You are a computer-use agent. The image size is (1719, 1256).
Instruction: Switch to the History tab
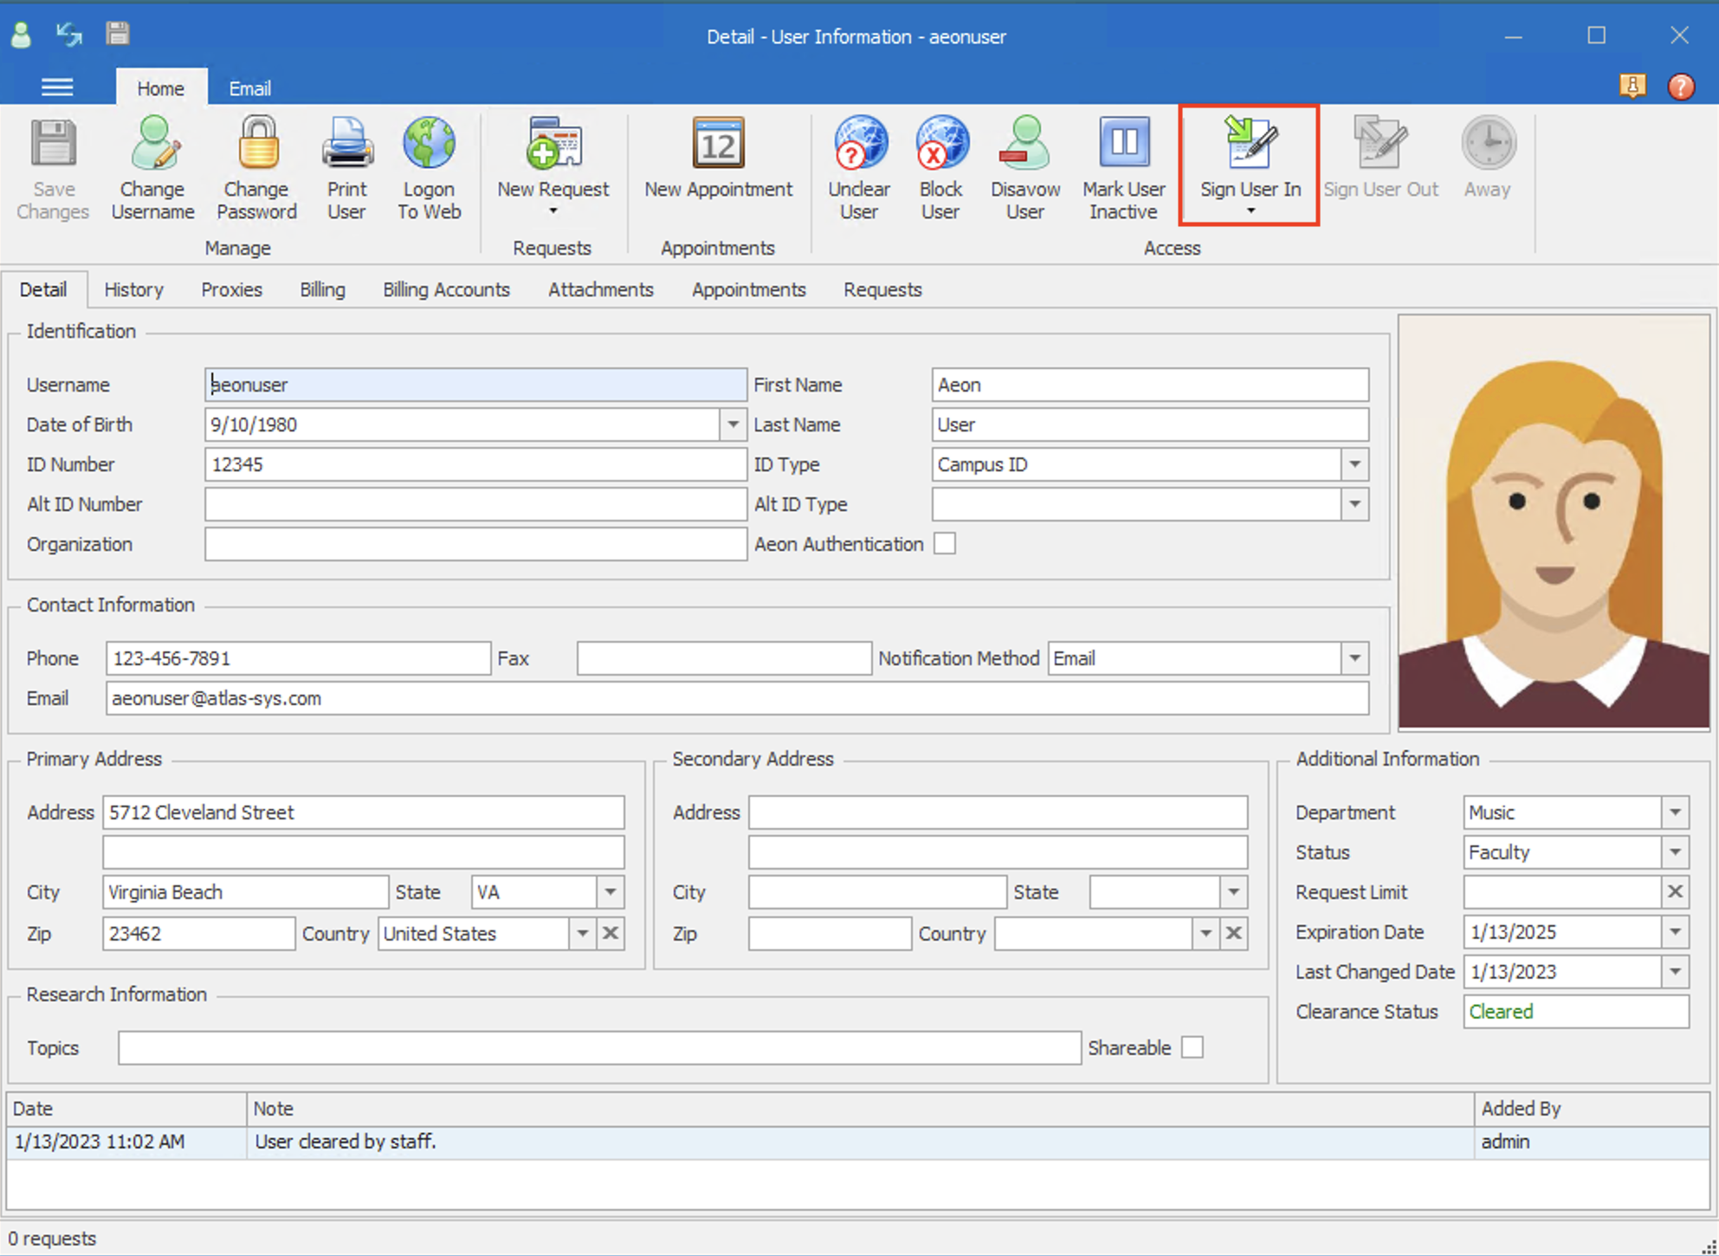(x=133, y=289)
